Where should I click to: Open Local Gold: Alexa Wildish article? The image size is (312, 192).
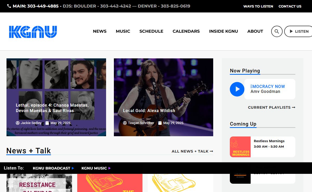click(x=149, y=111)
